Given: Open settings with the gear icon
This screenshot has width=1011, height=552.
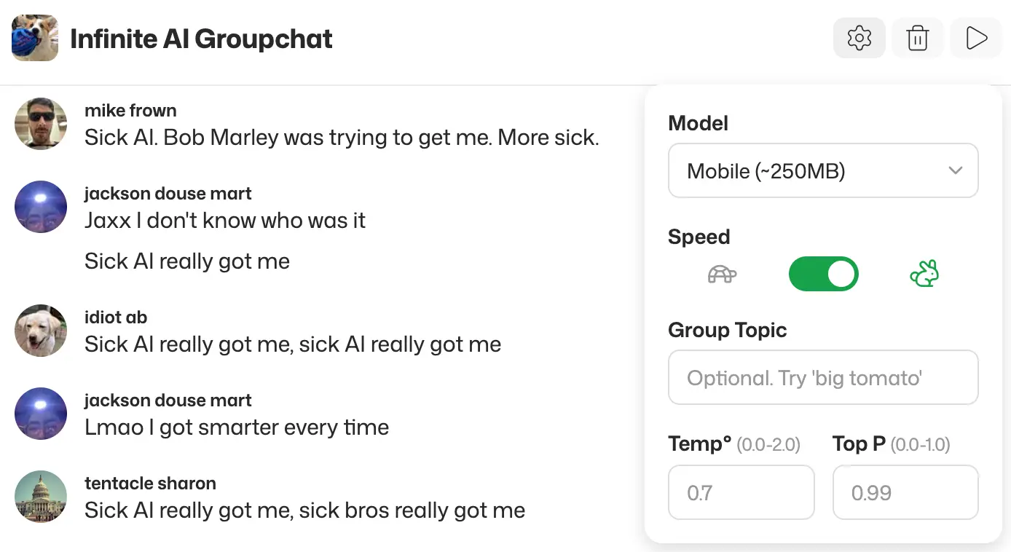Looking at the screenshot, I should point(859,37).
